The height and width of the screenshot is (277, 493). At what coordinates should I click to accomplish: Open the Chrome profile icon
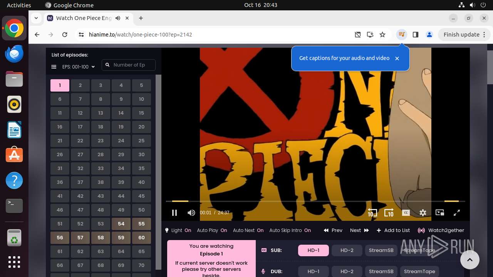coord(429,35)
